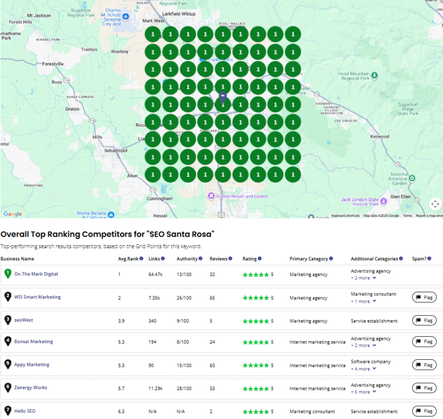Open the Bonsai Marketing business link
The width and height of the screenshot is (443, 419).
(33, 341)
